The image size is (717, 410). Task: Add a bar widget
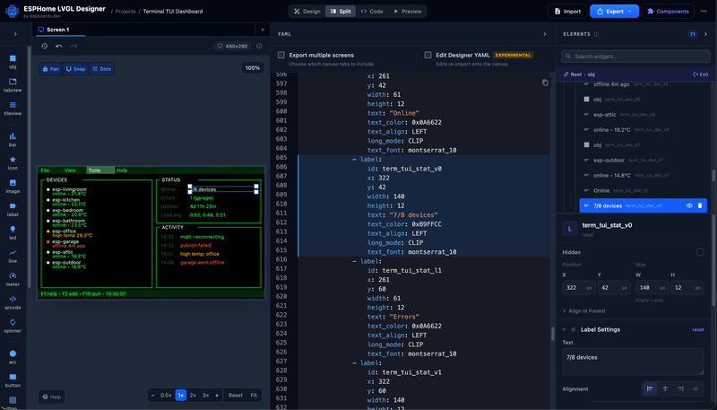[13, 140]
